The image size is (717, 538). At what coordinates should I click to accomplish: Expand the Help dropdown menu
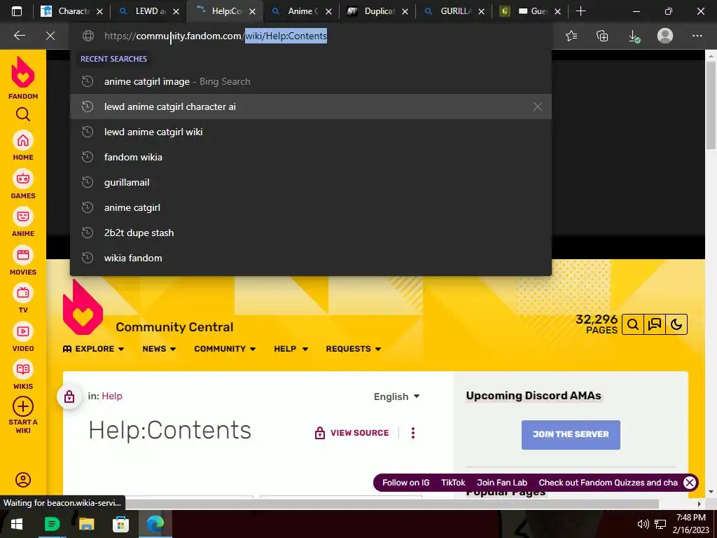(291, 349)
